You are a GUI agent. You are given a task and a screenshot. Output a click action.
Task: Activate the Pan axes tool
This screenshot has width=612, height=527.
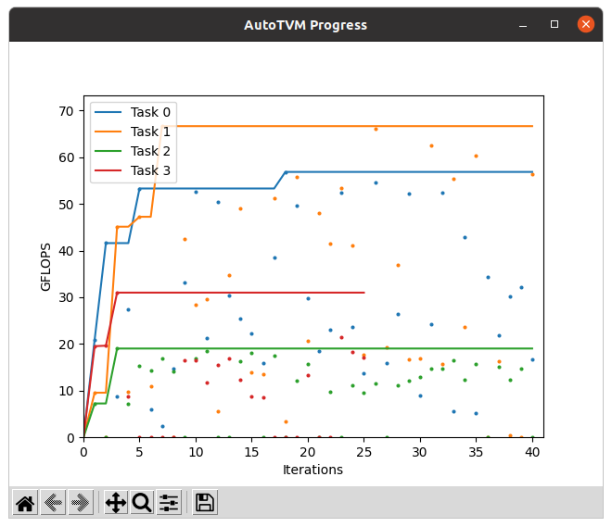[x=116, y=503]
